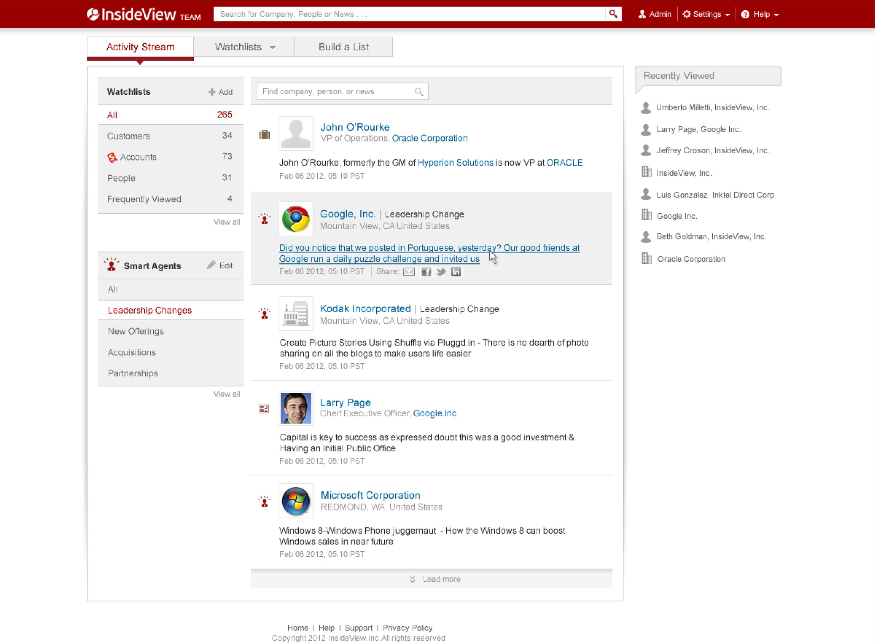Open the Watchlists tab dropdown arrow
Viewport: 875px width, 643px height.
point(272,48)
